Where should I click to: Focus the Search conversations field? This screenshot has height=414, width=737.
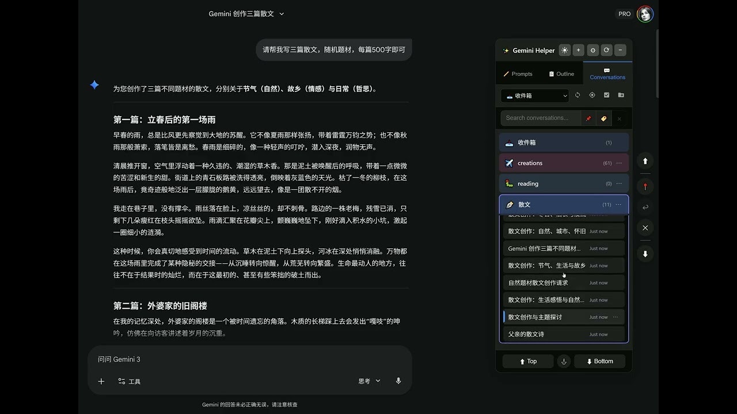pos(541,118)
